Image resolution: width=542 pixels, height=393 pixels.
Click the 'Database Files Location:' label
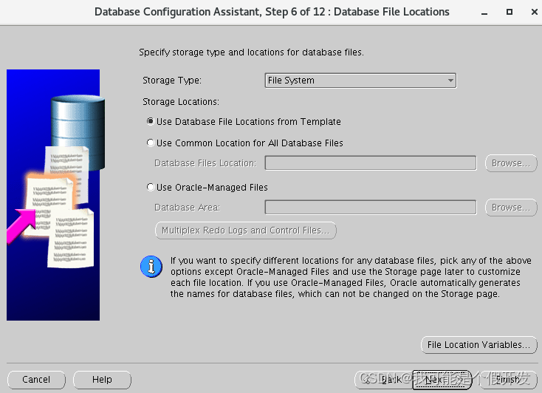[205, 163]
